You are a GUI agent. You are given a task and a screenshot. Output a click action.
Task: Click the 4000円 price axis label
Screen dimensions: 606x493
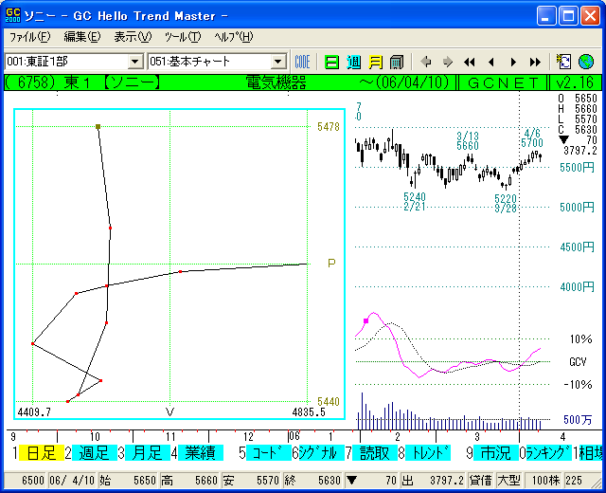(x=577, y=286)
